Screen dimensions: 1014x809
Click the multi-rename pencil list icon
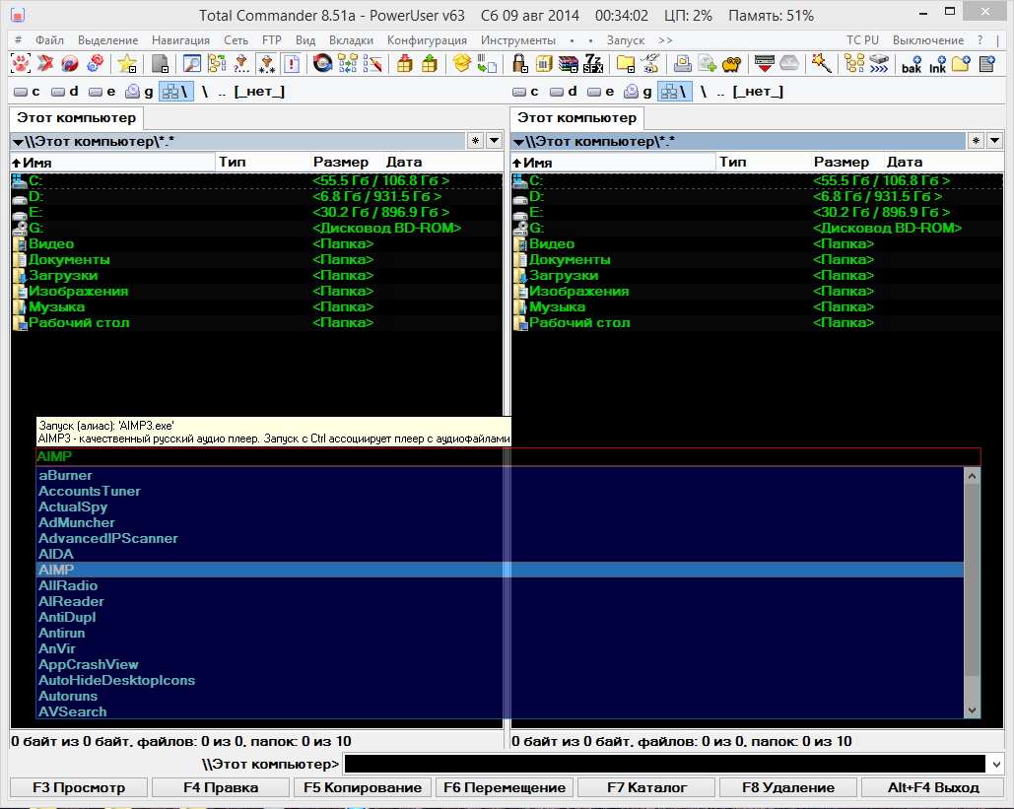(372, 63)
